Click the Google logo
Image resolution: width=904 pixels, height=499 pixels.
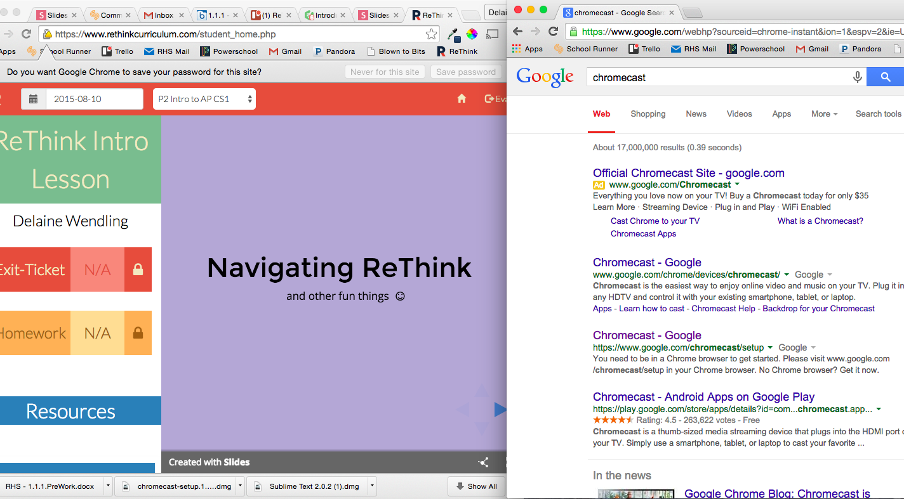(x=545, y=77)
